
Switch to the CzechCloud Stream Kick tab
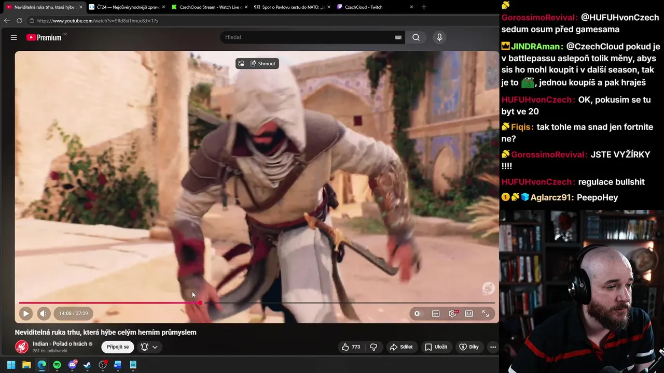pos(211,7)
